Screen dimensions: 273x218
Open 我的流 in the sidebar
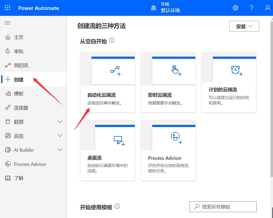pos(33,66)
